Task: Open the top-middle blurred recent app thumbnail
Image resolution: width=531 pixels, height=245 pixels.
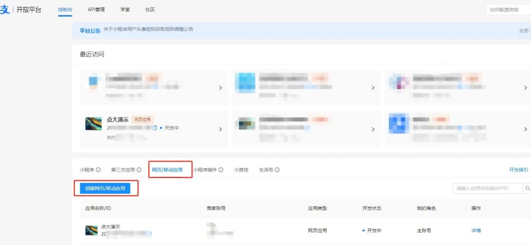Action: tap(245, 83)
